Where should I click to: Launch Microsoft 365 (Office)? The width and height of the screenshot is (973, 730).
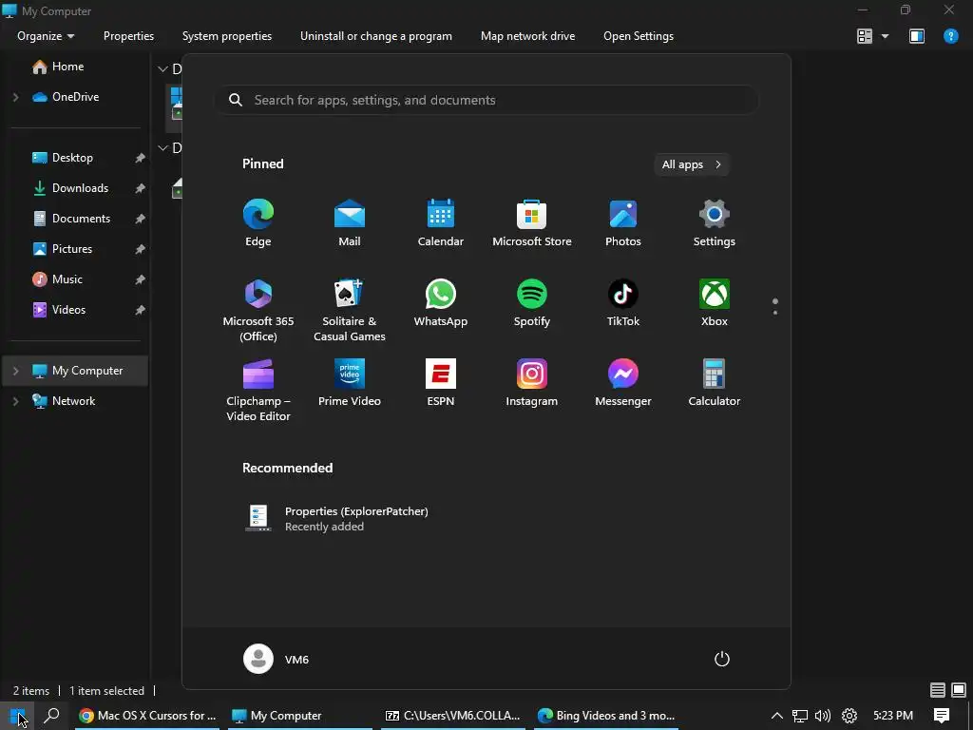click(x=258, y=311)
